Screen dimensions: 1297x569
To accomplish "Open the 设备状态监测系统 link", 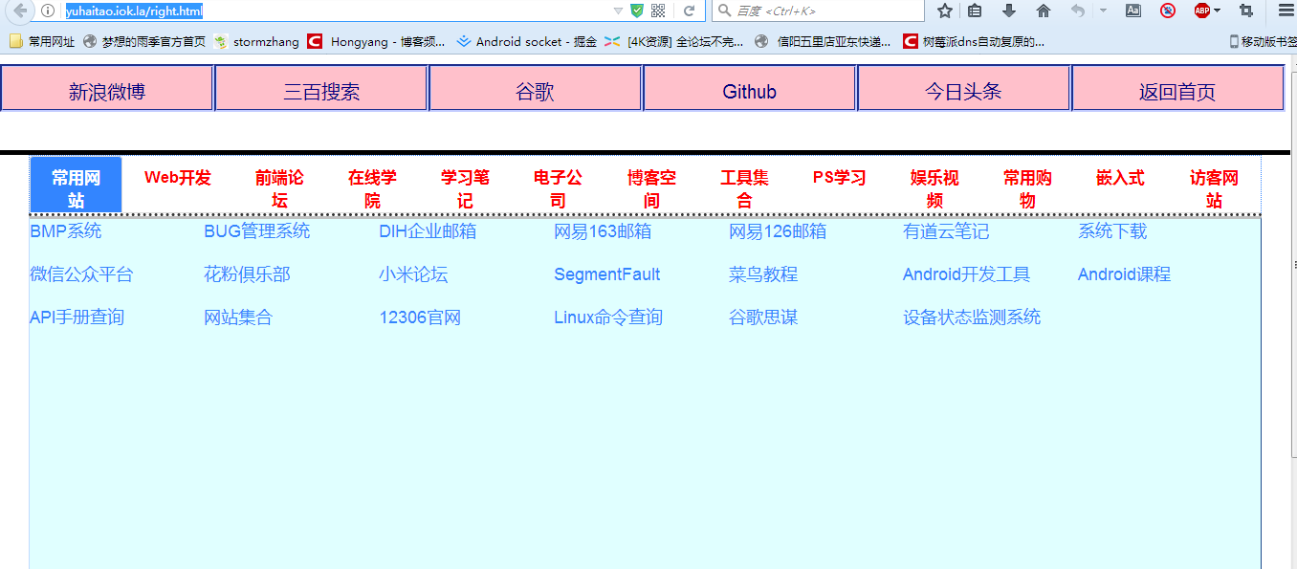I will point(972,317).
